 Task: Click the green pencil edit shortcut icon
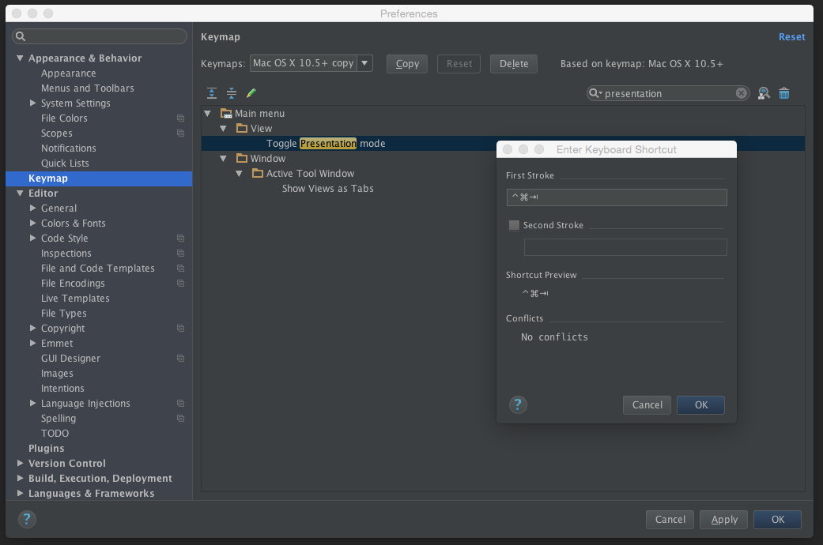click(x=251, y=93)
